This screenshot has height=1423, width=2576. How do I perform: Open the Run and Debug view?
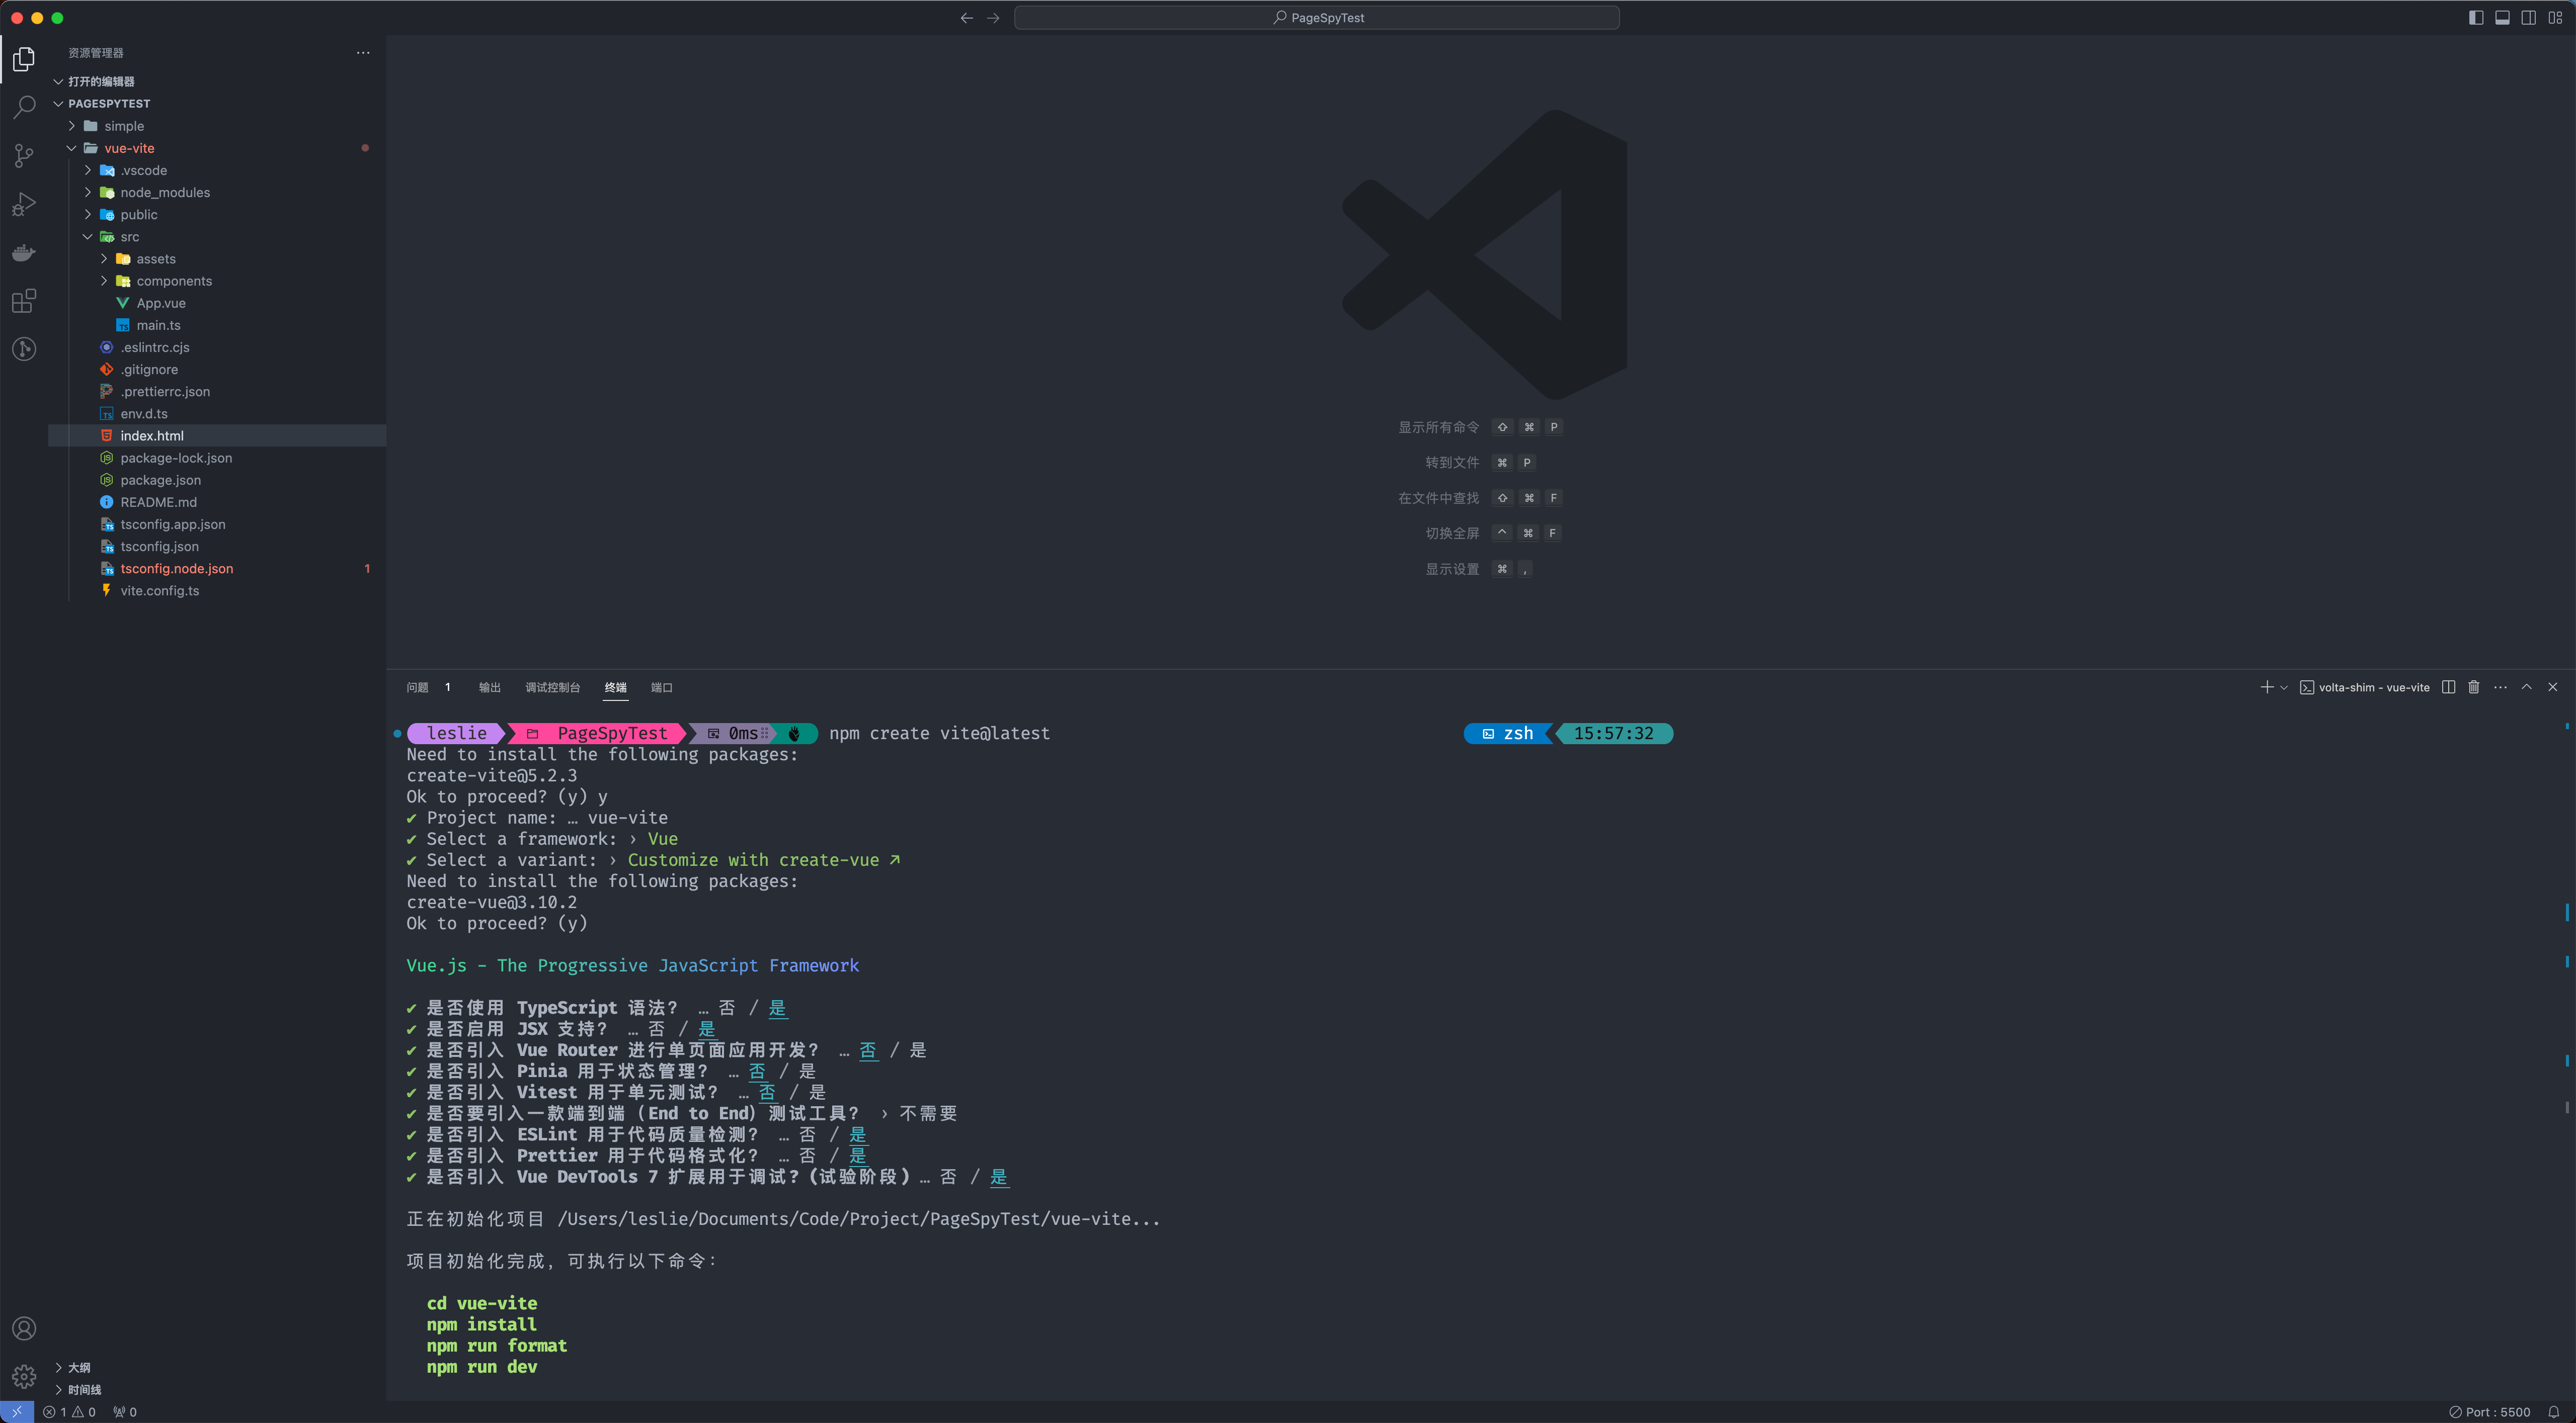click(24, 204)
